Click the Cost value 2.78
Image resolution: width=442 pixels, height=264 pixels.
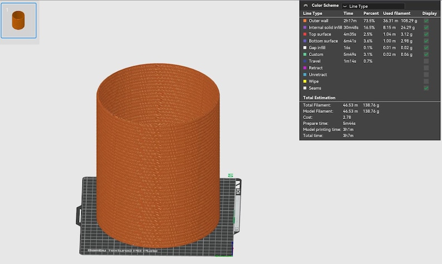point(347,117)
